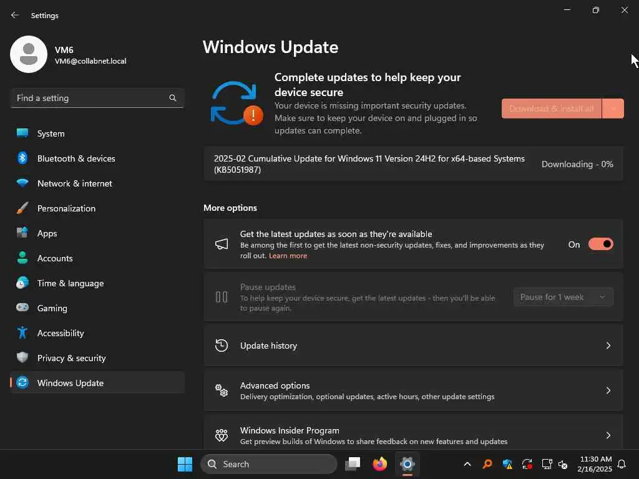Click the Update history clock icon
Image resolution: width=639 pixels, height=479 pixels.
tap(222, 346)
